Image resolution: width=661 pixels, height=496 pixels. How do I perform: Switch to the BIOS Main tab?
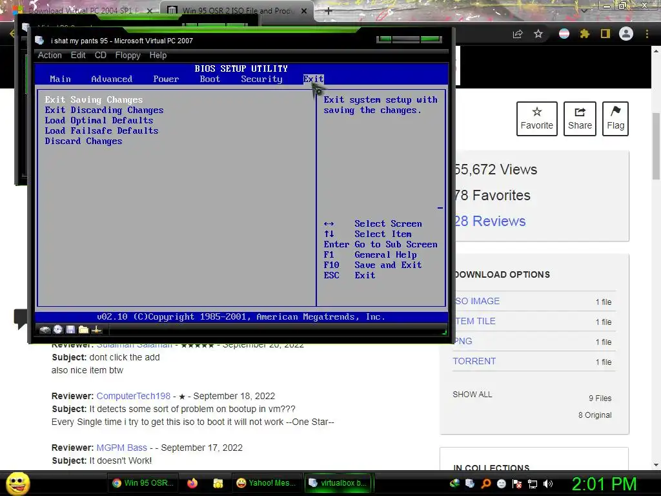pos(60,79)
